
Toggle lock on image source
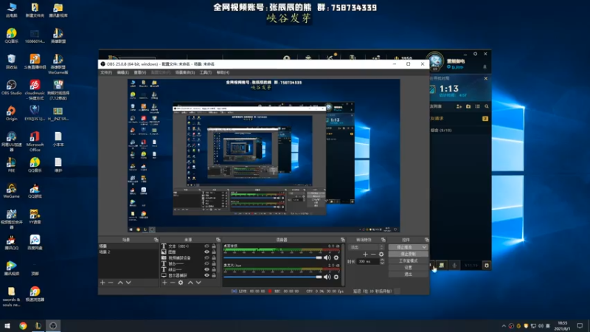pyautogui.click(x=214, y=252)
